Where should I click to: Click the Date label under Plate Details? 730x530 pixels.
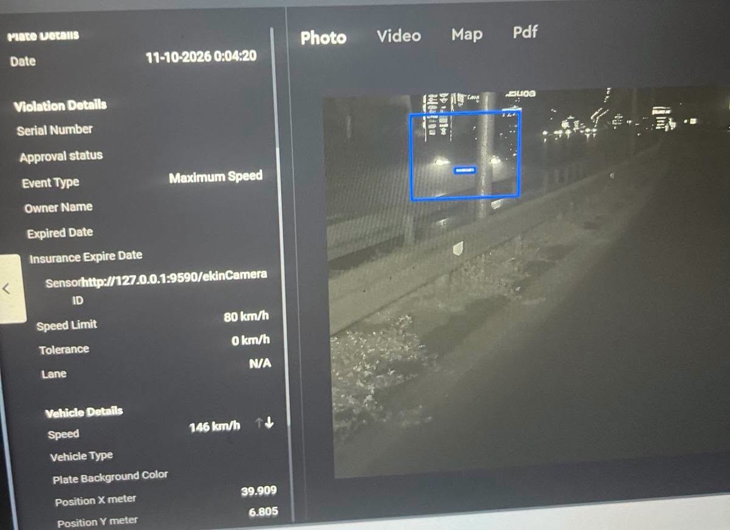coord(23,61)
